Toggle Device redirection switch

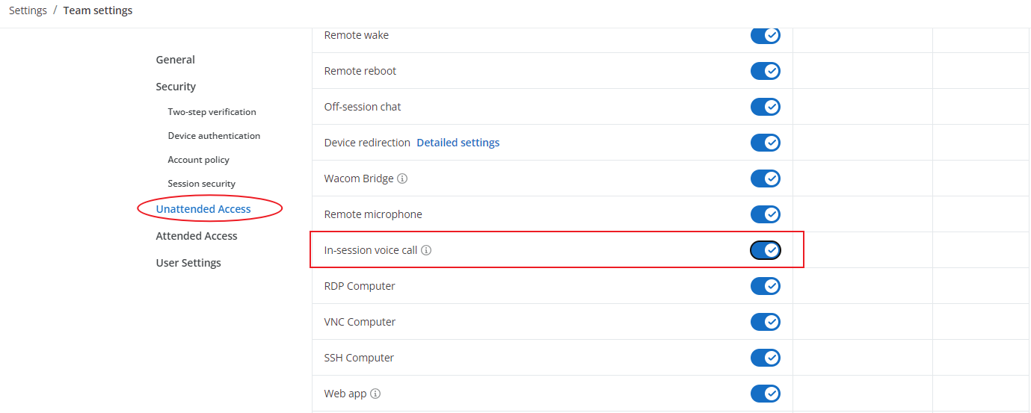pos(765,143)
